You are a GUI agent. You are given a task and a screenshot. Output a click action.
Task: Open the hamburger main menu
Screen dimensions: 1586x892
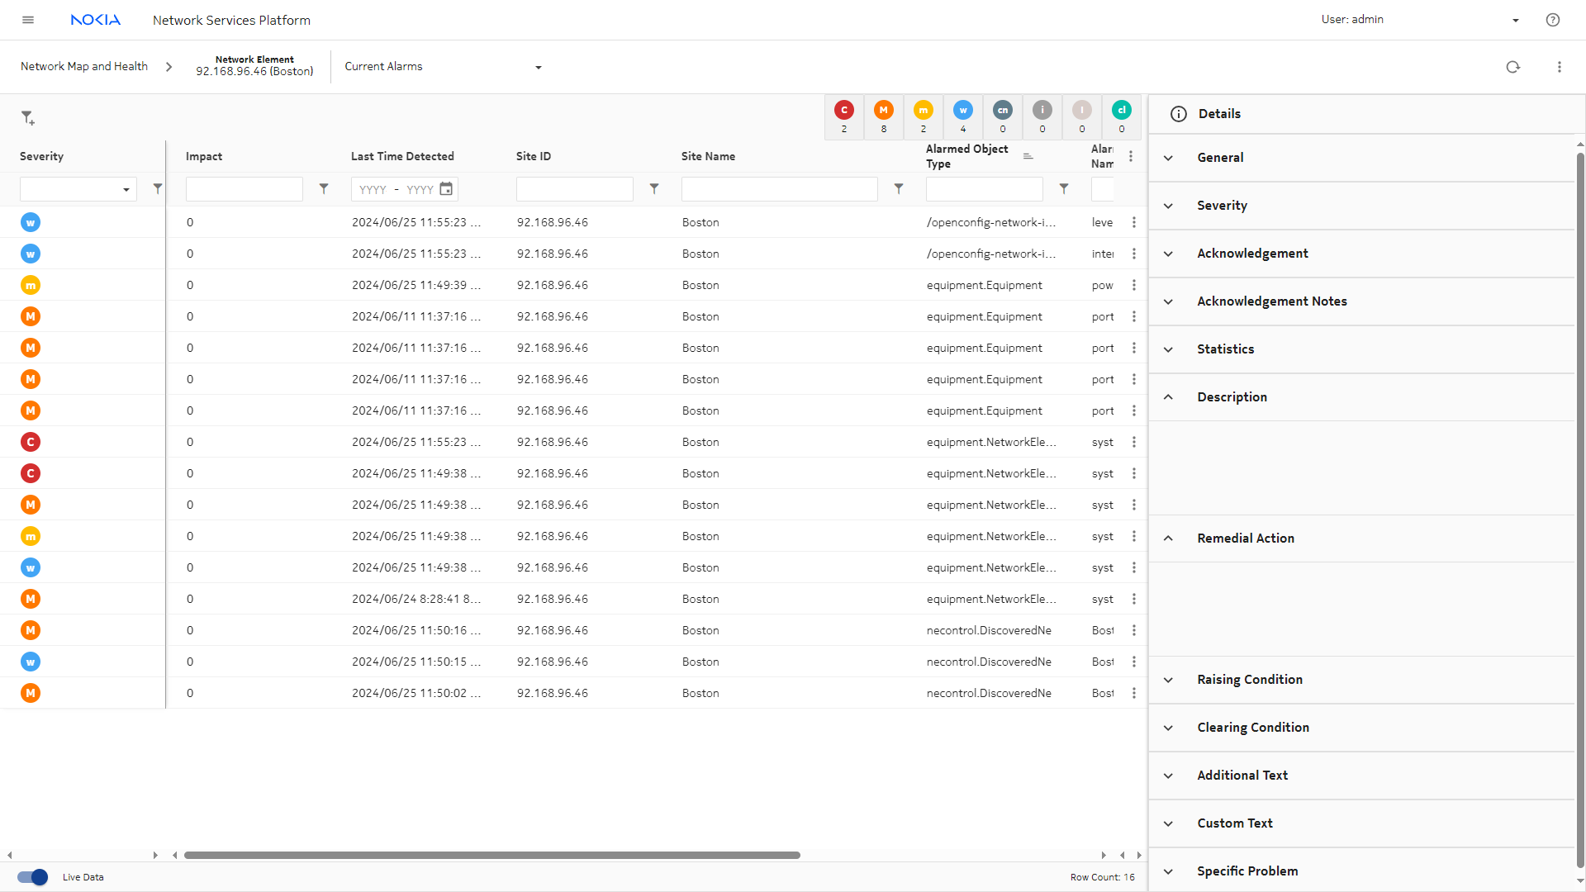28,20
